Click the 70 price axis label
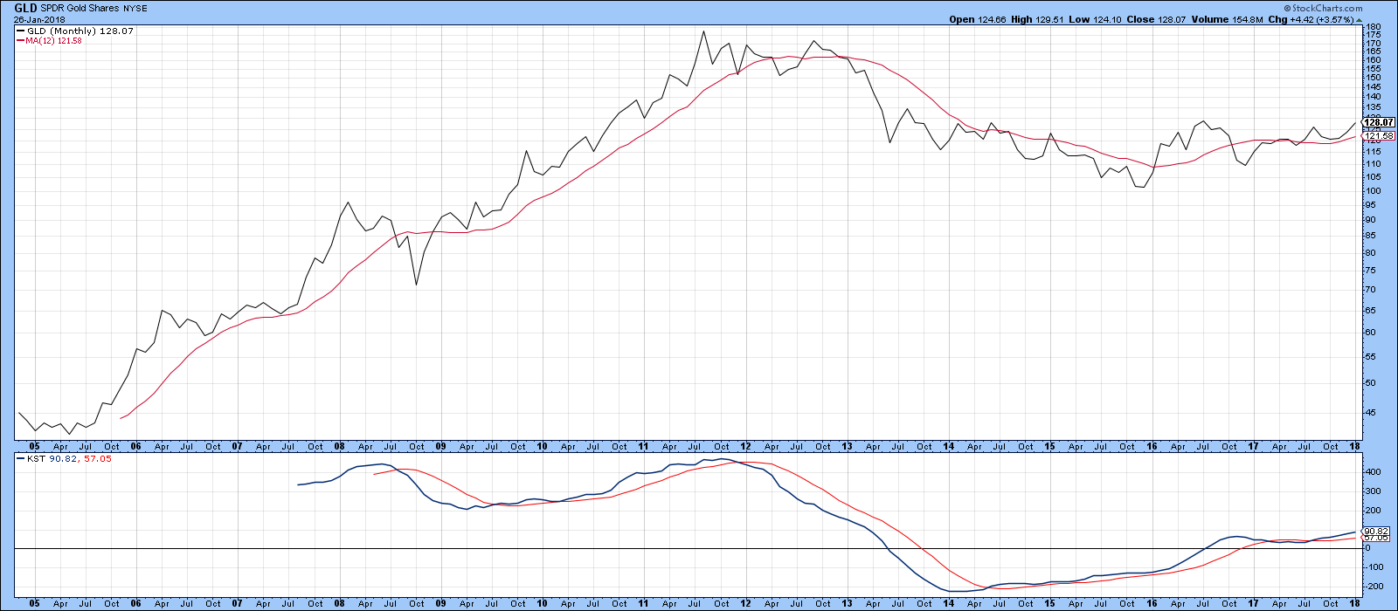This screenshot has height=611, width=1398. [1369, 290]
